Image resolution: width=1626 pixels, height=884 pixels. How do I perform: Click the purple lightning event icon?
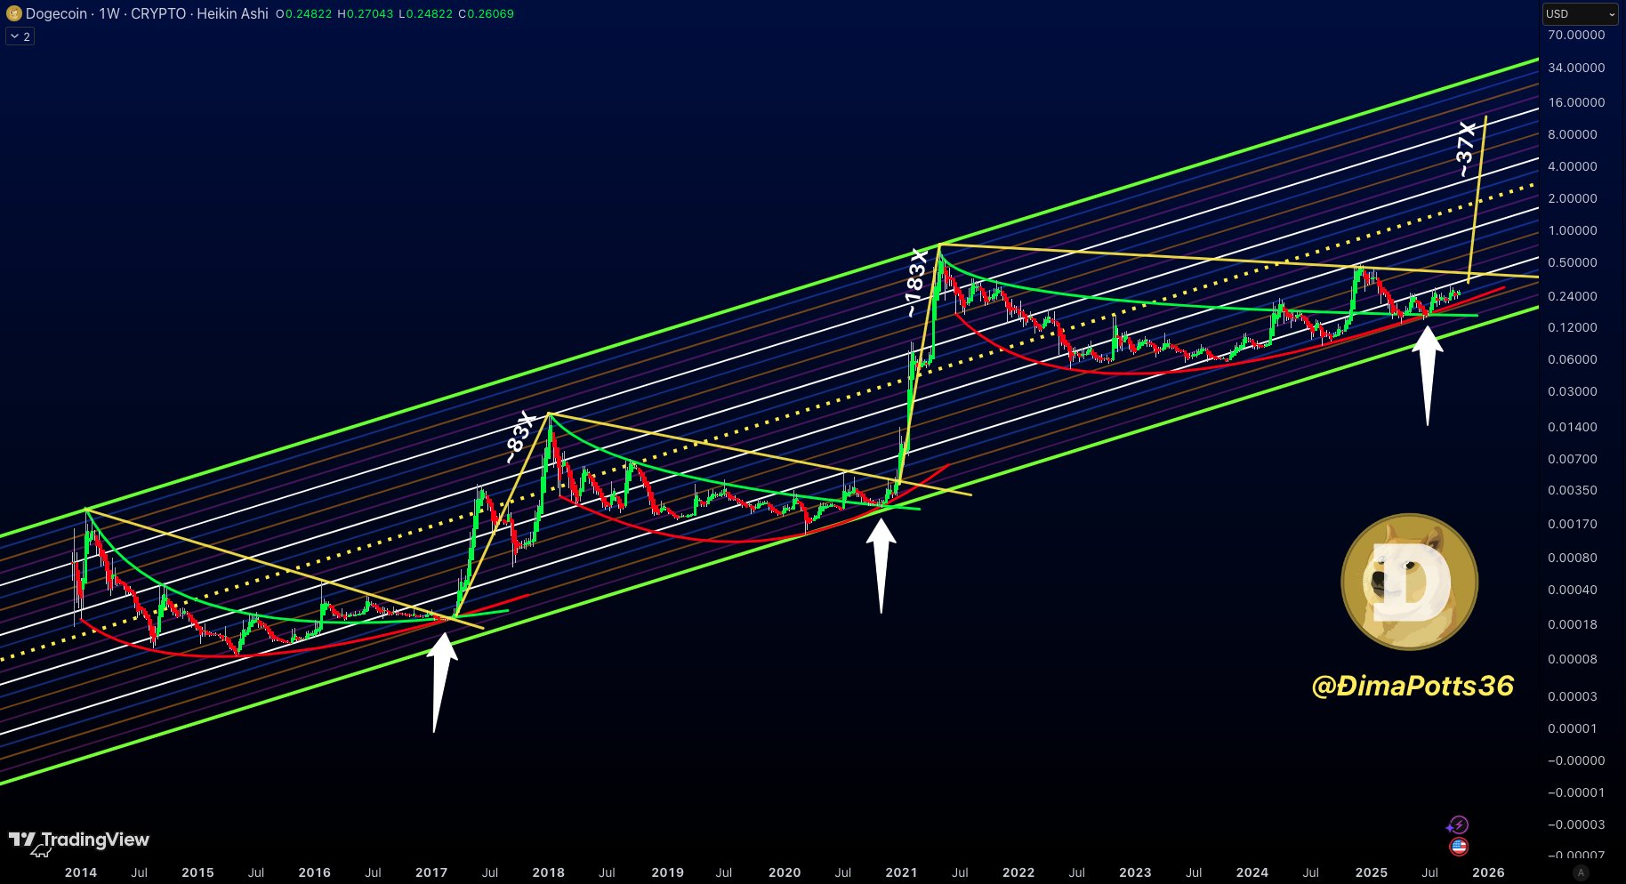pyautogui.click(x=1458, y=824)
